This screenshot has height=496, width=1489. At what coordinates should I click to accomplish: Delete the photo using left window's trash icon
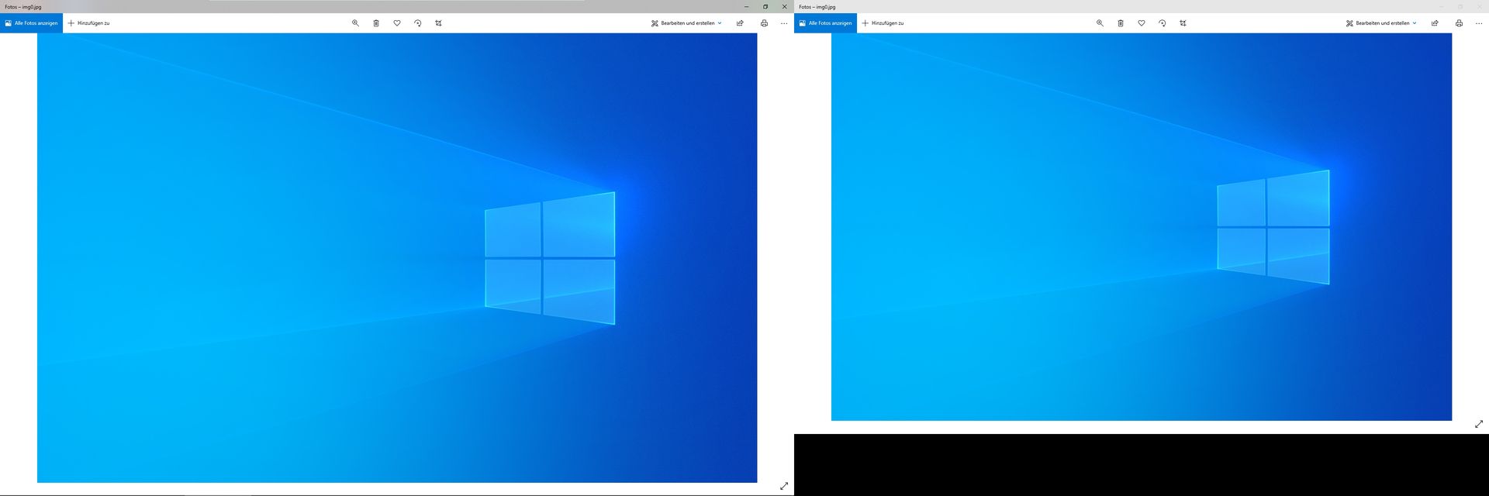[376, 23]
